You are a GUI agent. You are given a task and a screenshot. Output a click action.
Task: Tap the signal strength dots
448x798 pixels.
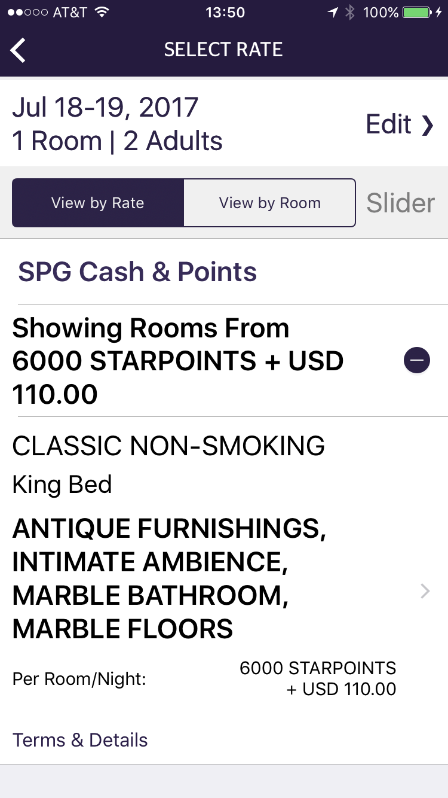coord(27,13)
